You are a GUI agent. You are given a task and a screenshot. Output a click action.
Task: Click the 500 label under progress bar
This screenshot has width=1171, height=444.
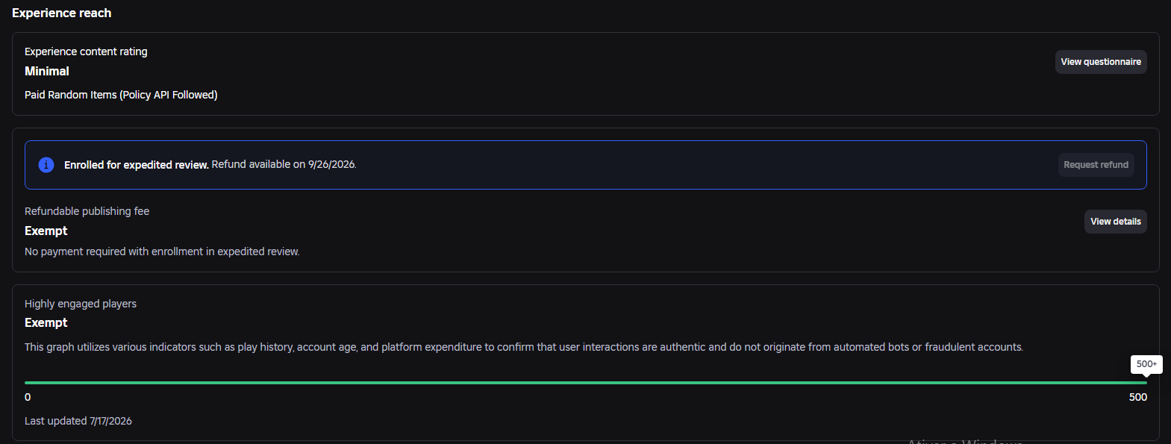pyautogui.click(x=1138, y=397)
